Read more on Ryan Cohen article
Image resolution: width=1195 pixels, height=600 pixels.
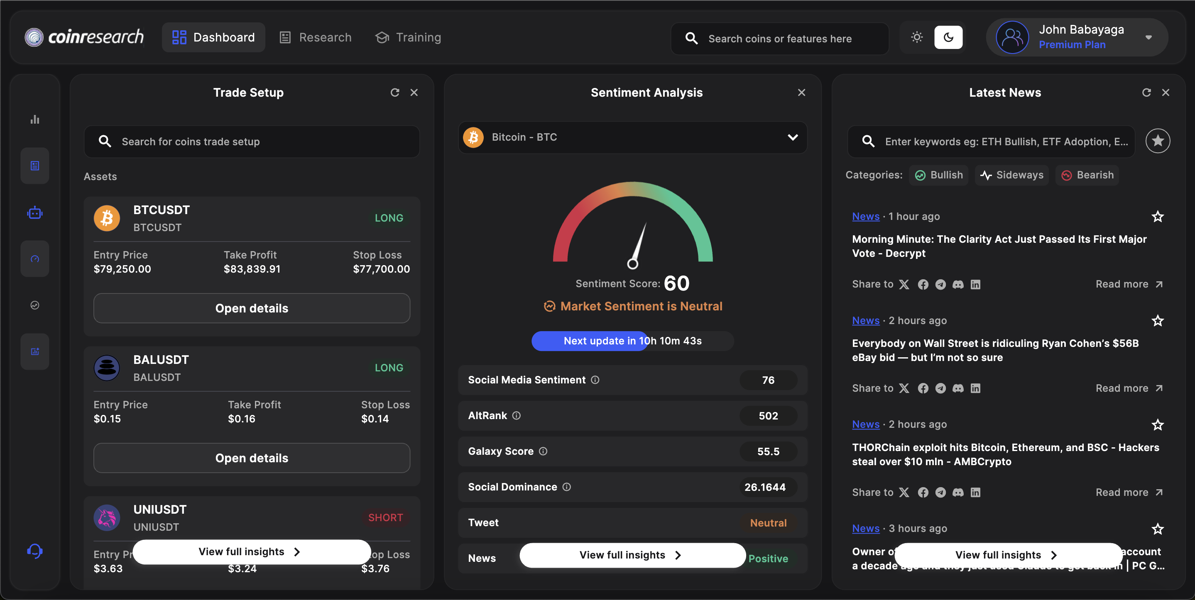coord(1129,388)
